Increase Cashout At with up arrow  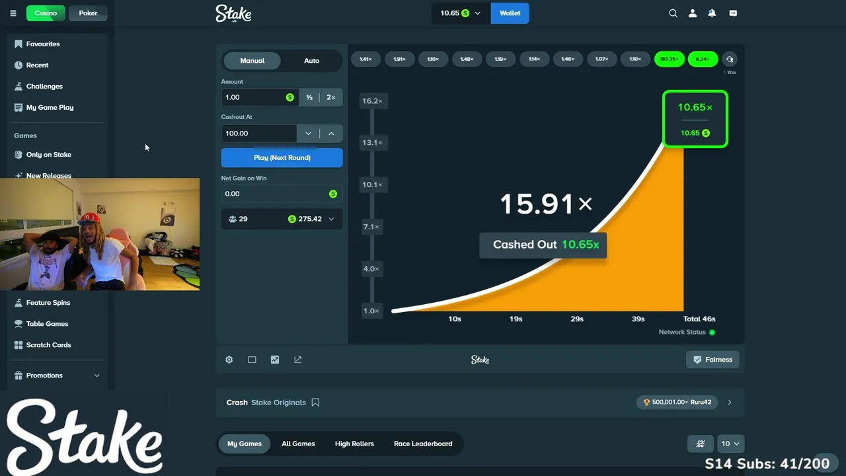(331, 134)
